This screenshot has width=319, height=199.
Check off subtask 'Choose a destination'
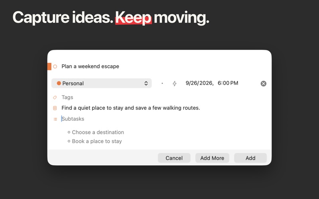pyautogui.click(x=69, y=132)
